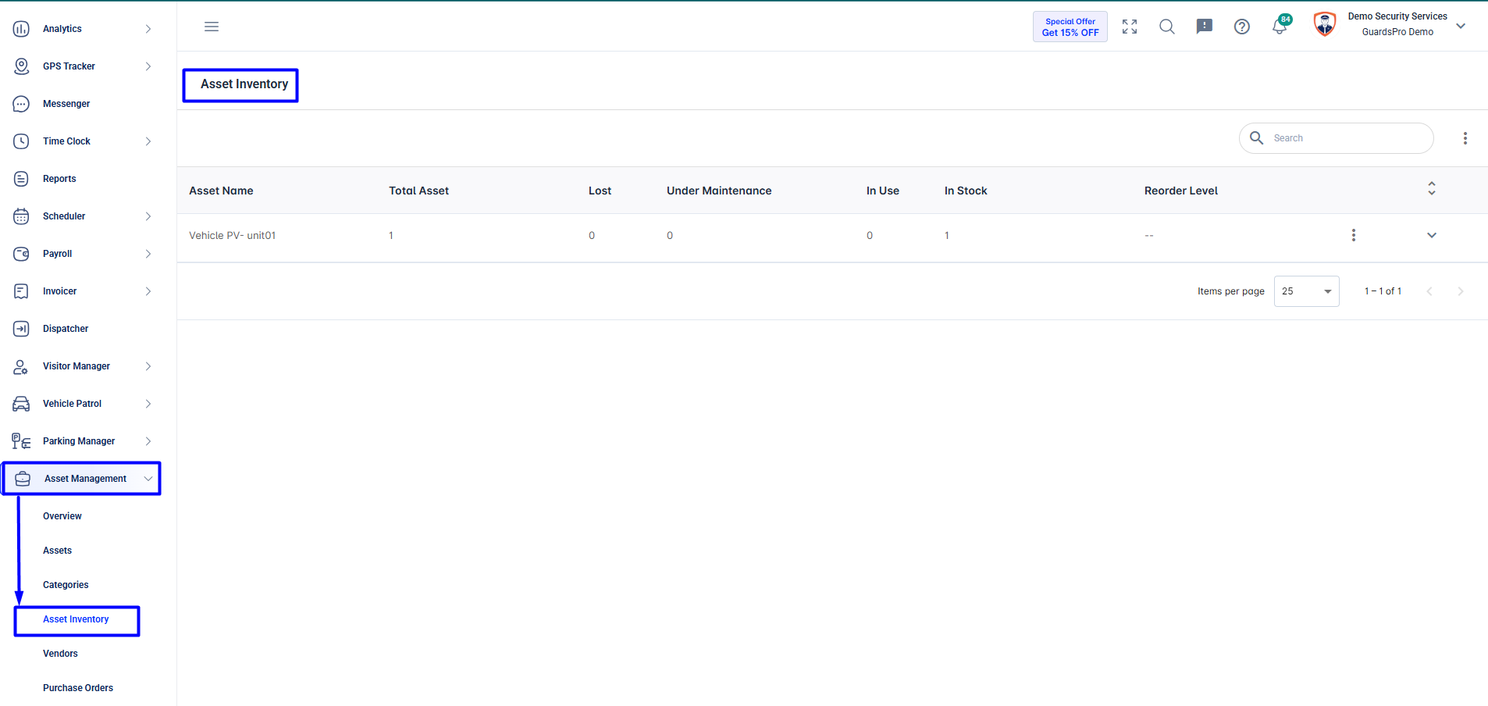Click the Reorder Level column header

(1181, 191)
